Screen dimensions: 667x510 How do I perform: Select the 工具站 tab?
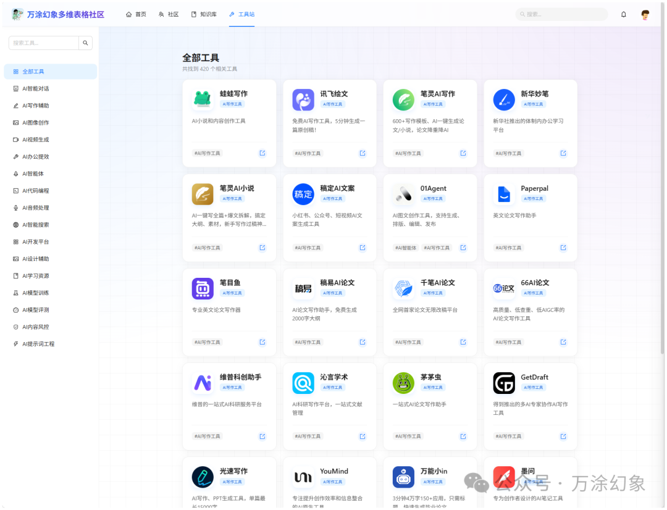(x=241, y=15)
